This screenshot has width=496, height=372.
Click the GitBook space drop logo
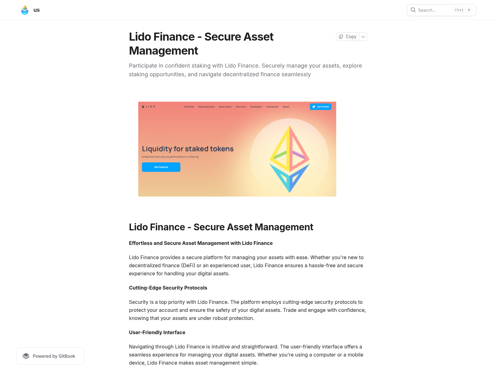(25, 10)
